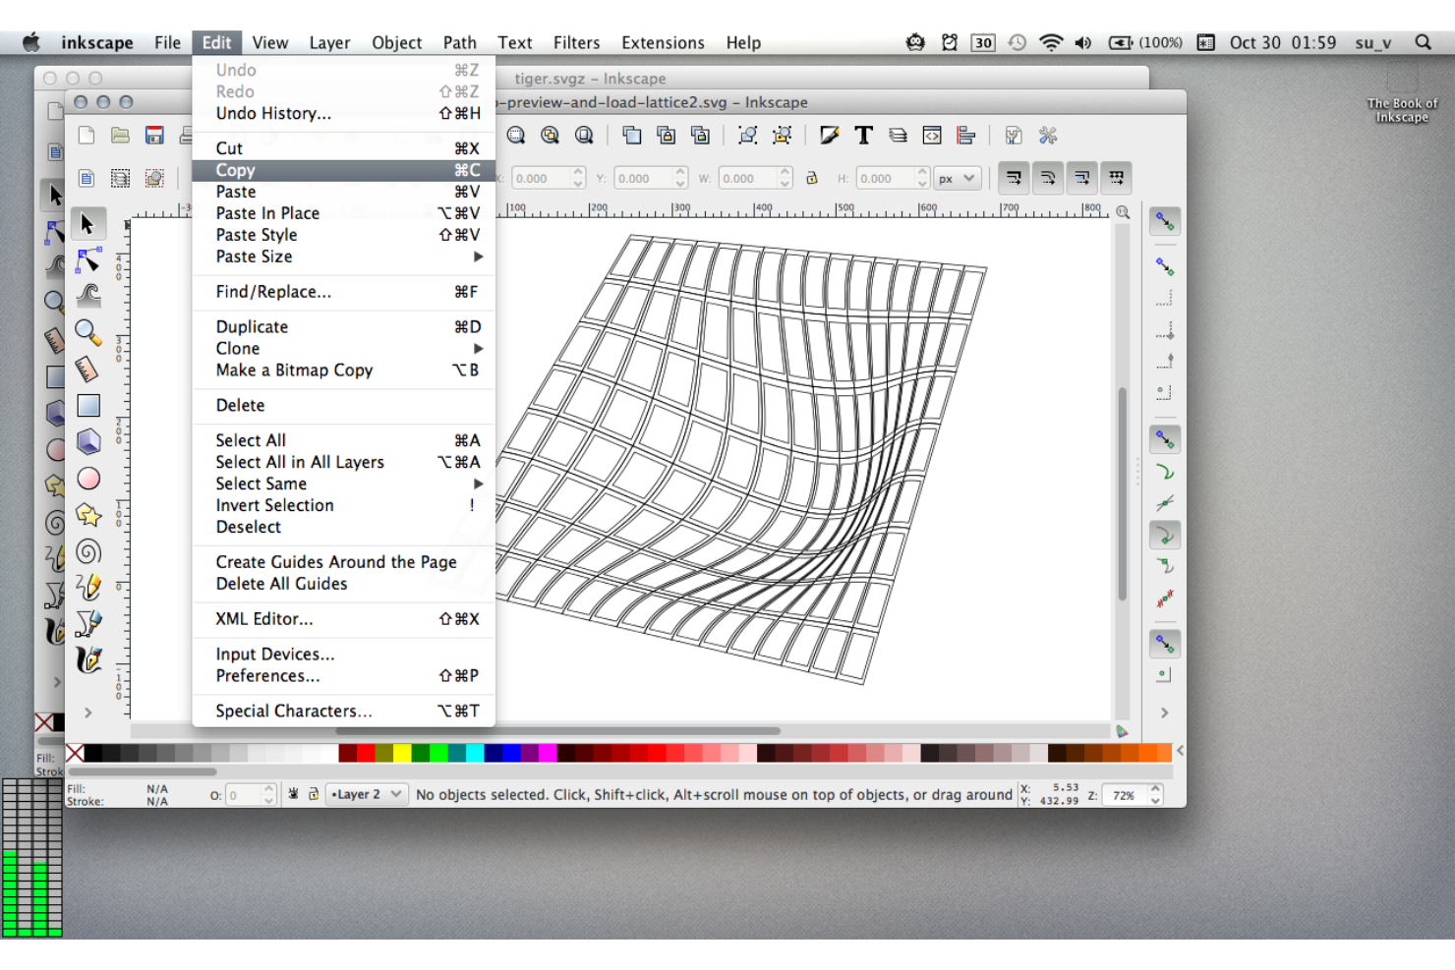Select the Node edit tool
Screen dimensions: 1455x970
[x=88, y=260]
